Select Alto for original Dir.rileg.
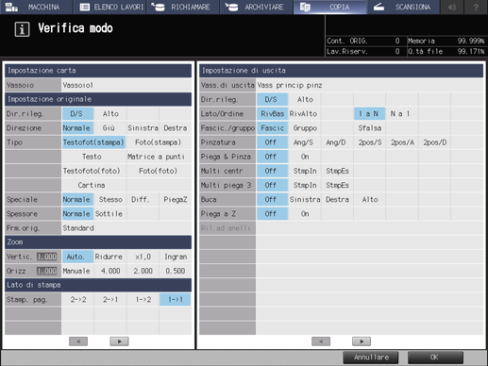 point(110,114)
